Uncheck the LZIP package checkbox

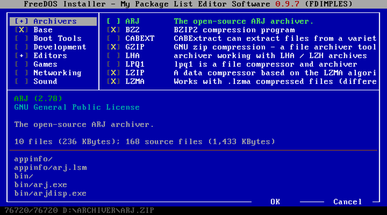click(x=114, y=73)
